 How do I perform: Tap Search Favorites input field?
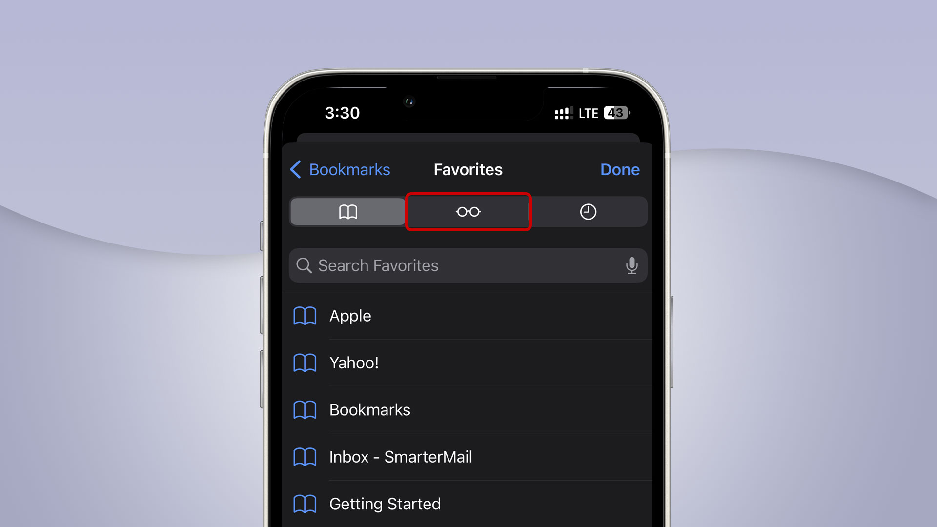click(468, 265)
